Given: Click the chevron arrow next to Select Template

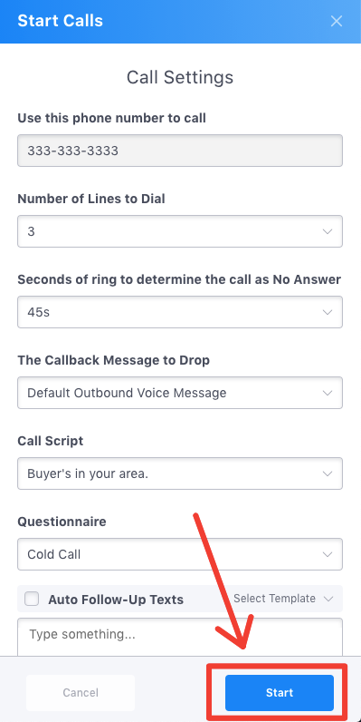Looking at the screenshot, I should click(x=328, y=599).
